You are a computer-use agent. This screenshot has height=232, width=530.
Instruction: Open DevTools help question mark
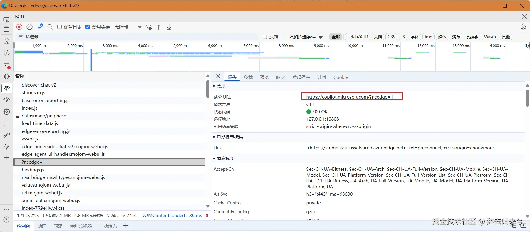pos(6,220)
